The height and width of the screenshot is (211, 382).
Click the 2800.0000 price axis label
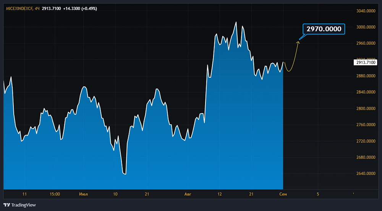(366, 108)
